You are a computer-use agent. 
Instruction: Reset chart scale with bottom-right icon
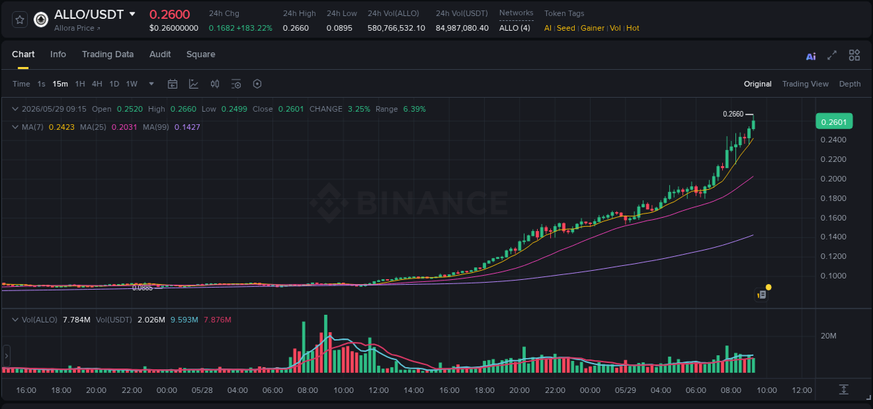844,389
